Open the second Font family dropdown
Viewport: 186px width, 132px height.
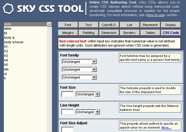tap(79, 70)
